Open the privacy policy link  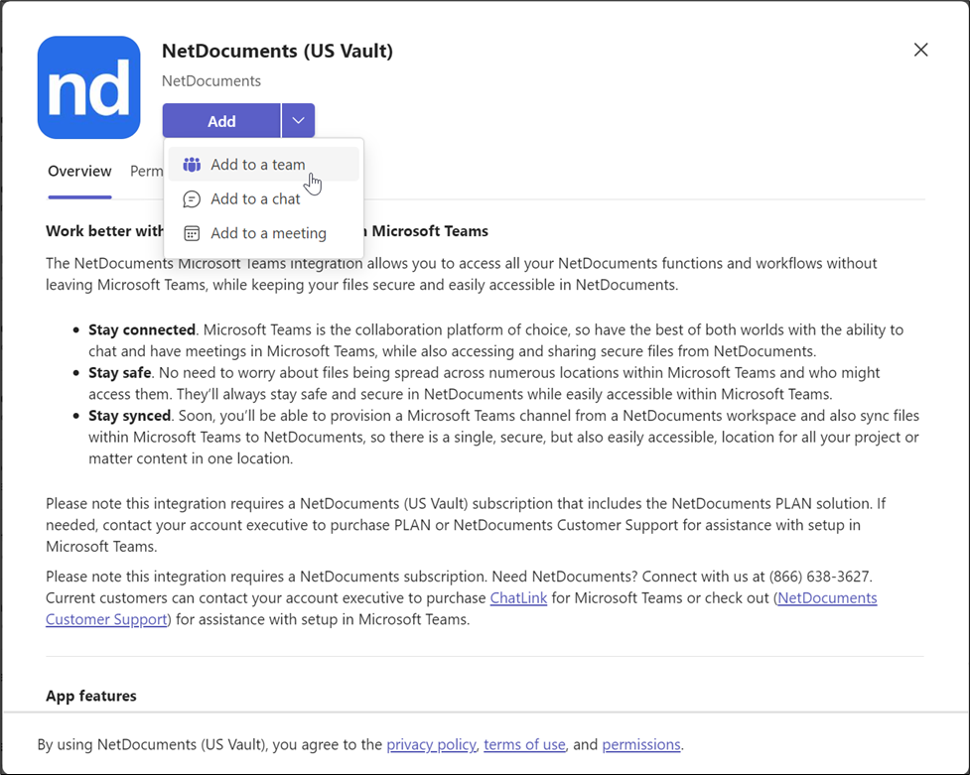coord(431,744)
